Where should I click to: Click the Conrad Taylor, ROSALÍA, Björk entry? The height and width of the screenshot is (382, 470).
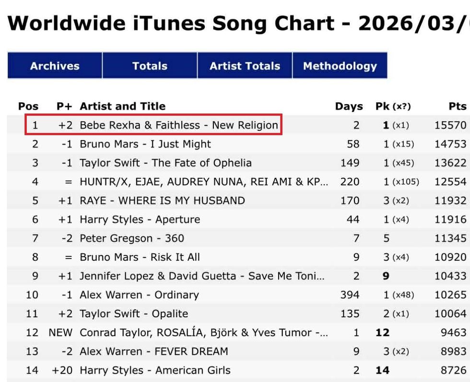tap(204, 333)
